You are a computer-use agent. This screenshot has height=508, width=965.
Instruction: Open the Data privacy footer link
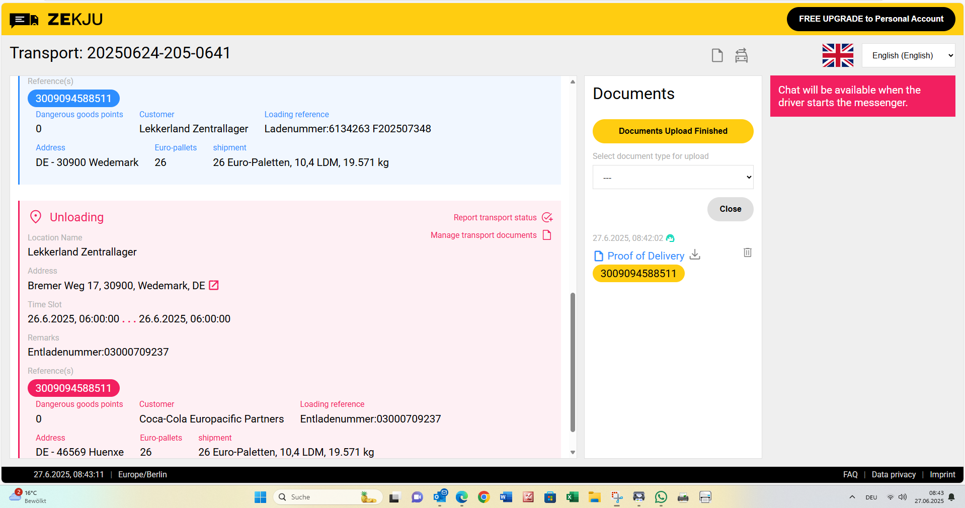click(894, 474)
